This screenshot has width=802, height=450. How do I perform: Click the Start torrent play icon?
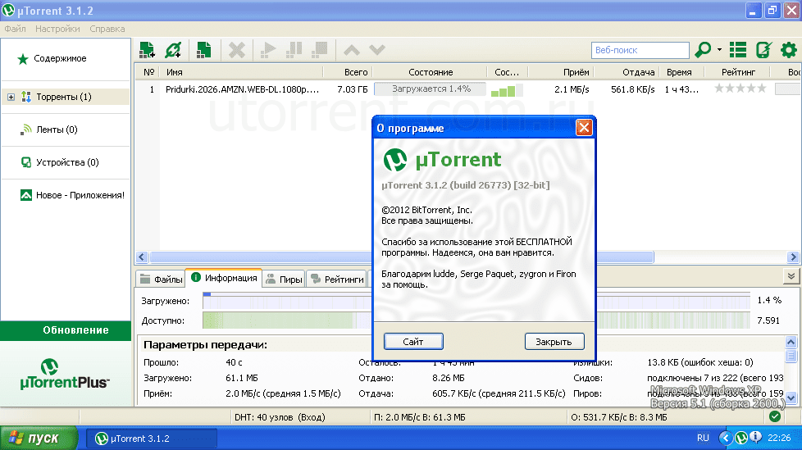tap(268, 50)
